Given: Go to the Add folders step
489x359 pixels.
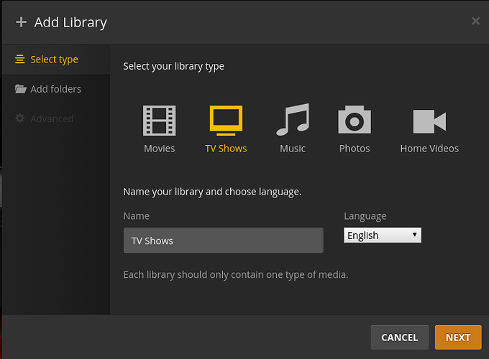Looking at the screenshot, I should pyautogui.click(x=55, y=89).
